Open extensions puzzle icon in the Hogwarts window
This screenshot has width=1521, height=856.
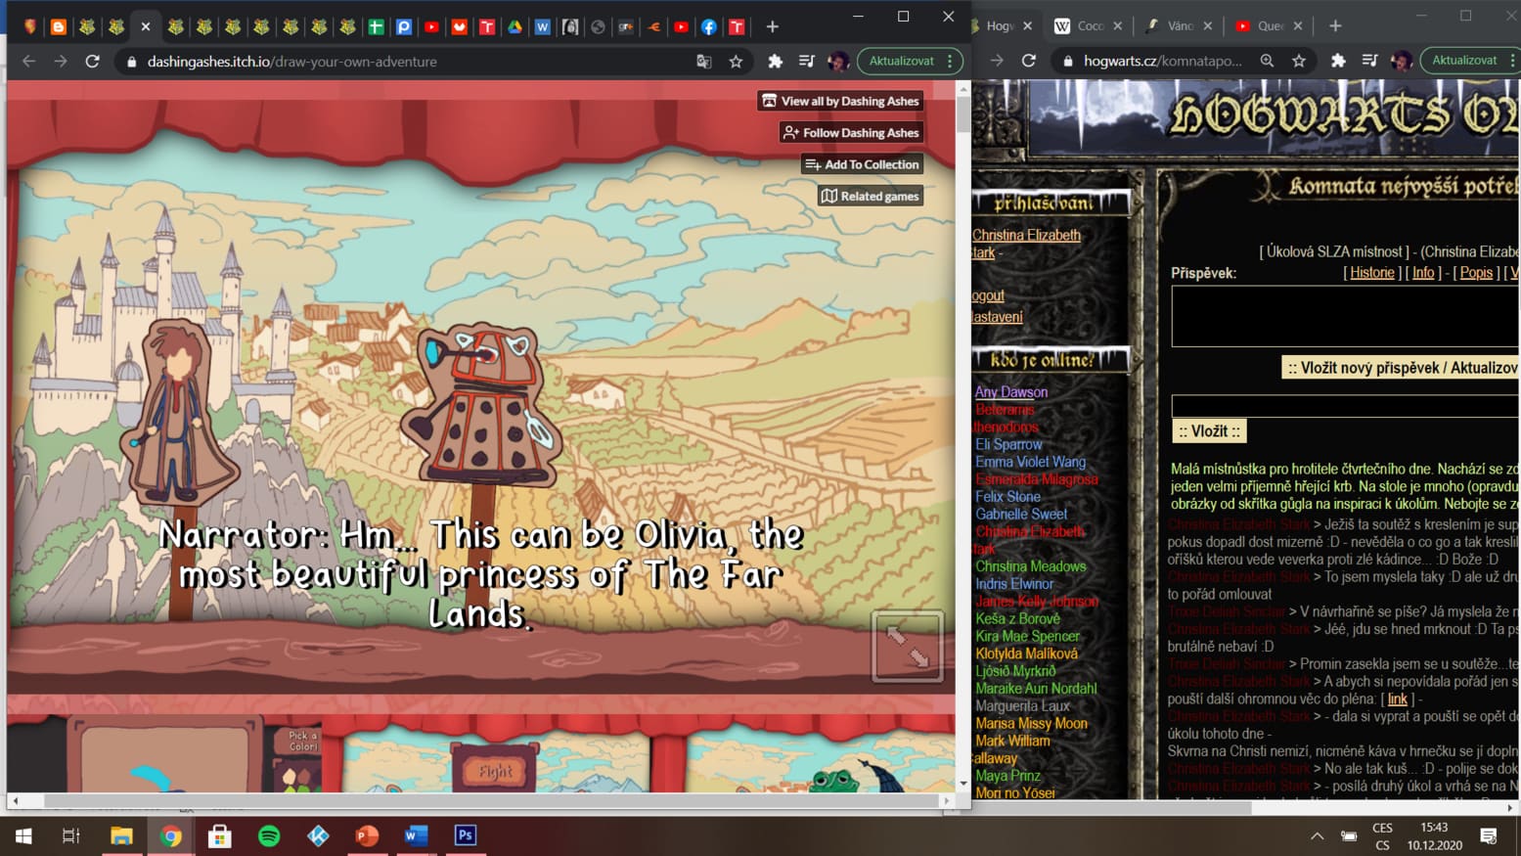click(1338, 61)
